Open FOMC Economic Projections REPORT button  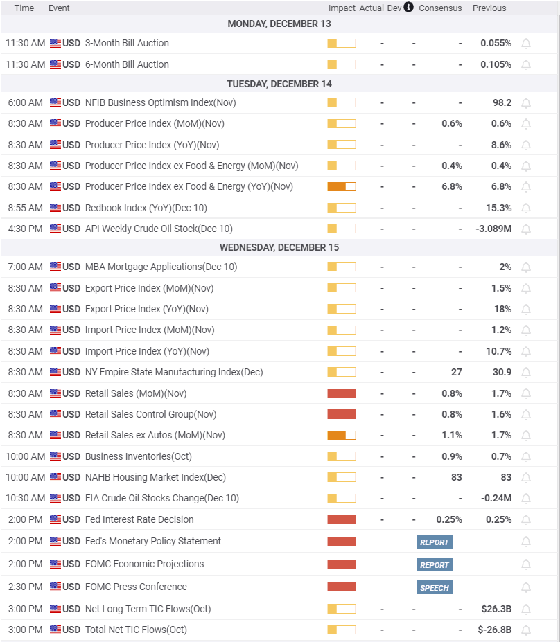435,565
